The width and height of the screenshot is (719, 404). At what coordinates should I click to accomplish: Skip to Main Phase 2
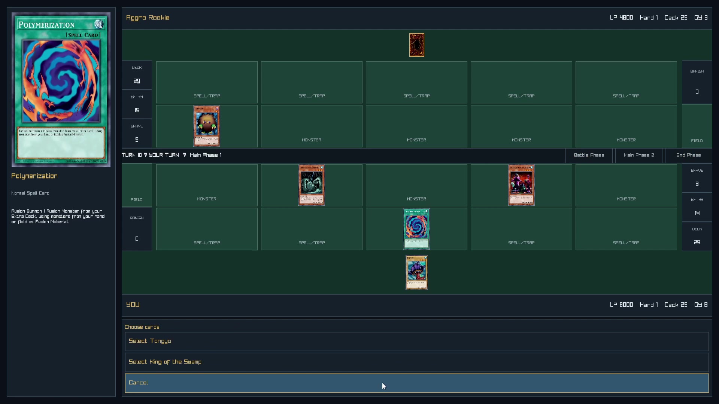pyautogui.click(x=638, y=155)
